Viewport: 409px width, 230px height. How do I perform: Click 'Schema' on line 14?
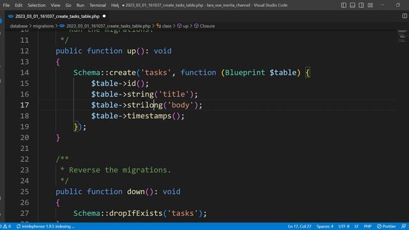[x=87, y=72]
